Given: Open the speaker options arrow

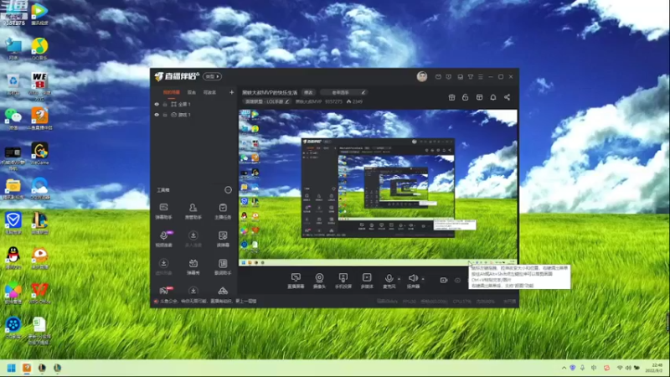Looking at the screenshot, I should point(423,279).
